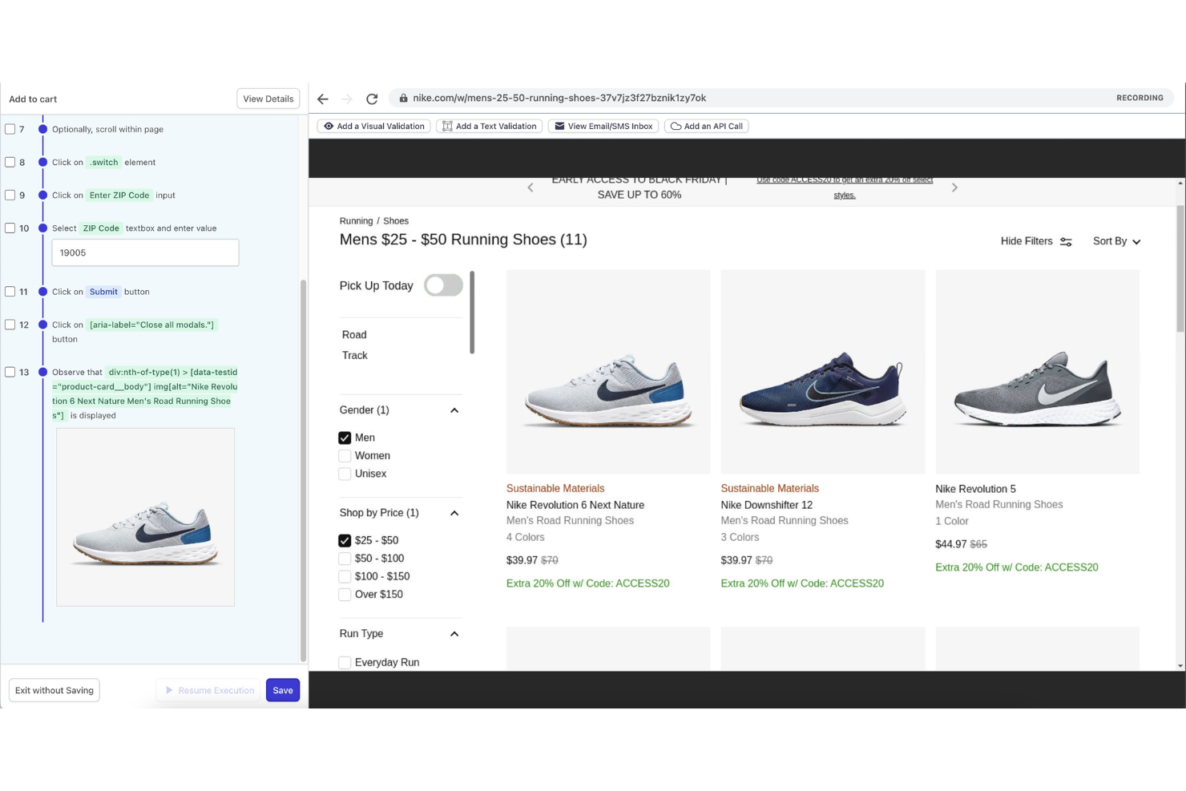Collapse the Run Type section

[x=454, y=634]
